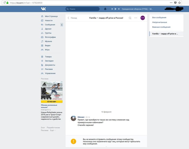Viewport: 189px width, 149px height.
Task: Skip to the next track in player
Action: [119, 9]
